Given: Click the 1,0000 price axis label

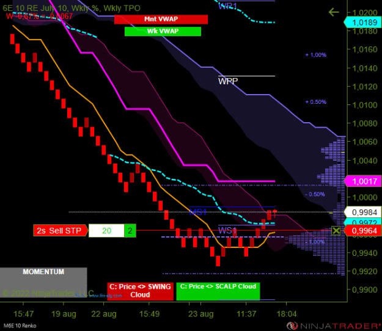Looking at the screenshot, I should click(365, 197).
